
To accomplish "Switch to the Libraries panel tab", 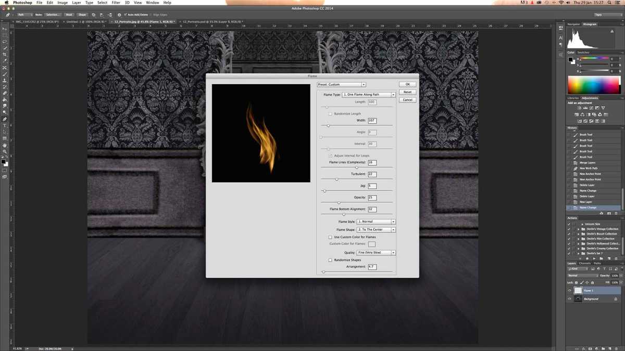I will [x=573, y=98].
